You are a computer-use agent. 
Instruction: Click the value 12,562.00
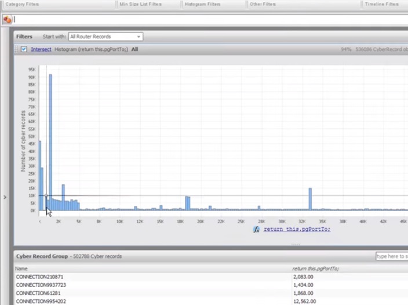point(304,302)
